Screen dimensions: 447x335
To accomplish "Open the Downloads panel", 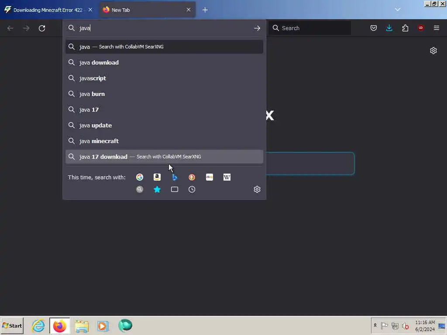I will click(x=389, y=28).
